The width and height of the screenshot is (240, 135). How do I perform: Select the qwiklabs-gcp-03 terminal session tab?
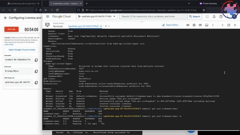point(84,26)
